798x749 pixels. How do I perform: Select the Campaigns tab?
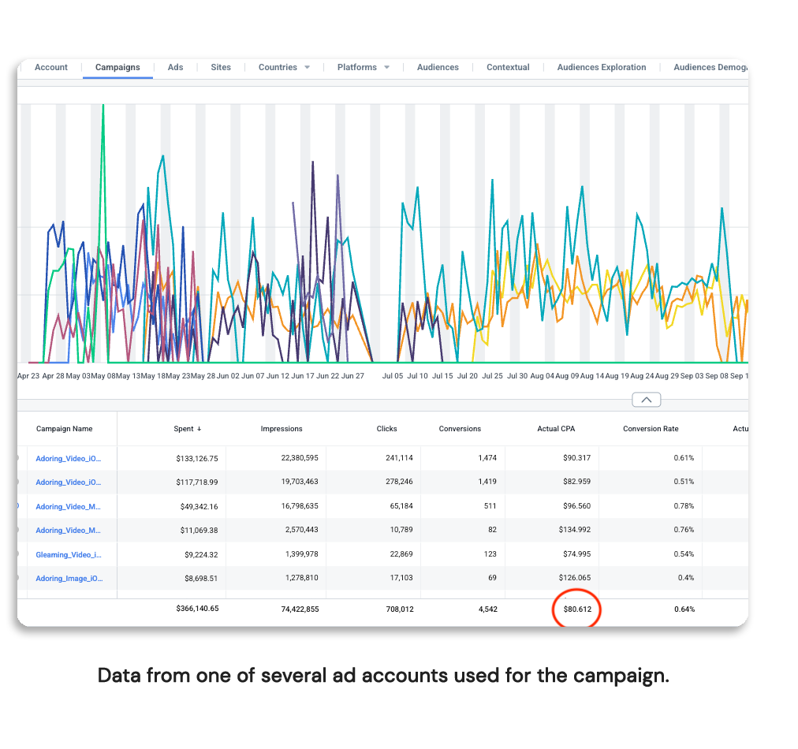[x=117, y=68]
